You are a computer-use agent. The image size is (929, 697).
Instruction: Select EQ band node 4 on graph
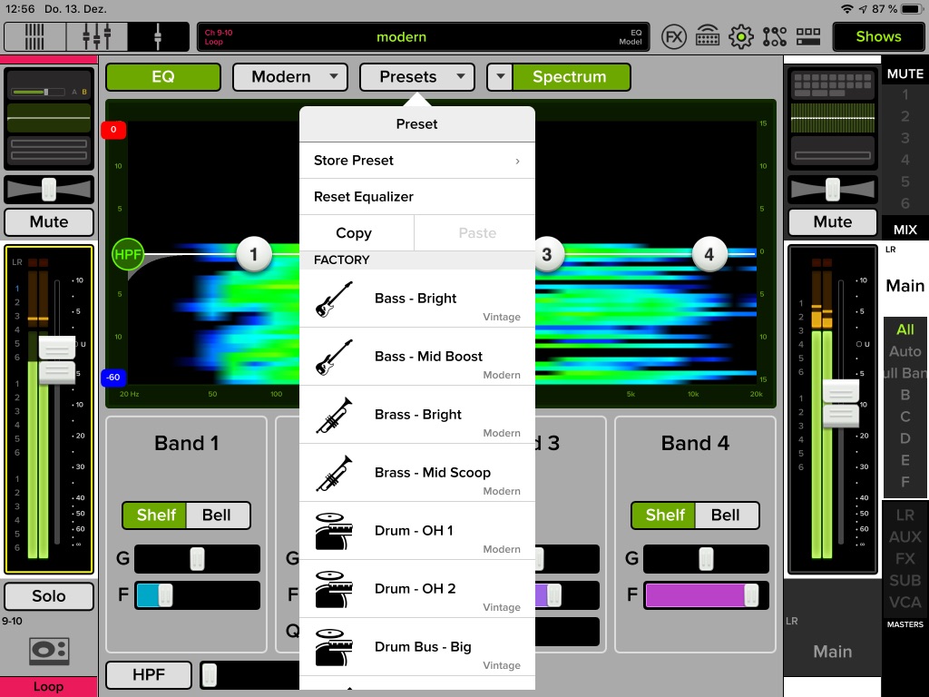pyautogui.click(x=709, y=255)
